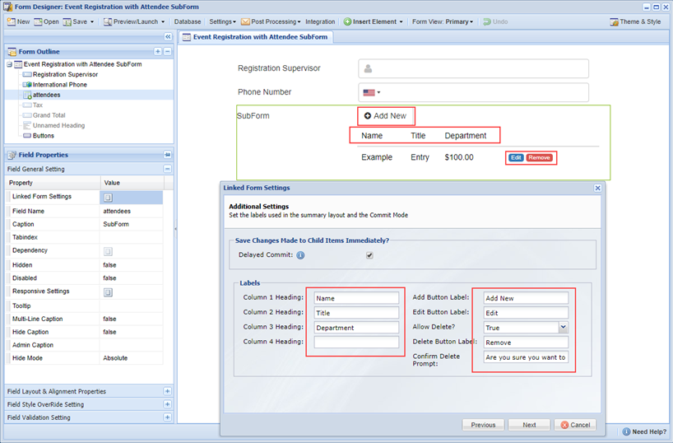Collapse the left side panel with double-arrow icon
Viewport: 673px width, 443px height.
pyautogui.click(x=168, y=37)
